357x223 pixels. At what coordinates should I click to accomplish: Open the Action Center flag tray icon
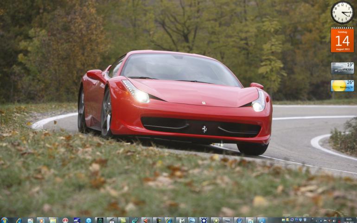(x=325, y=221)
